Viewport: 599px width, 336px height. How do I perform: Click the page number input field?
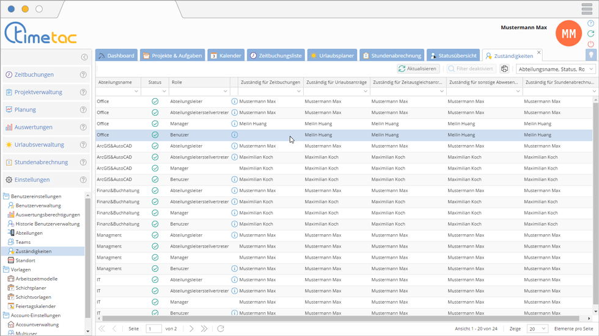pyautogui.click(x=153, y=329)
